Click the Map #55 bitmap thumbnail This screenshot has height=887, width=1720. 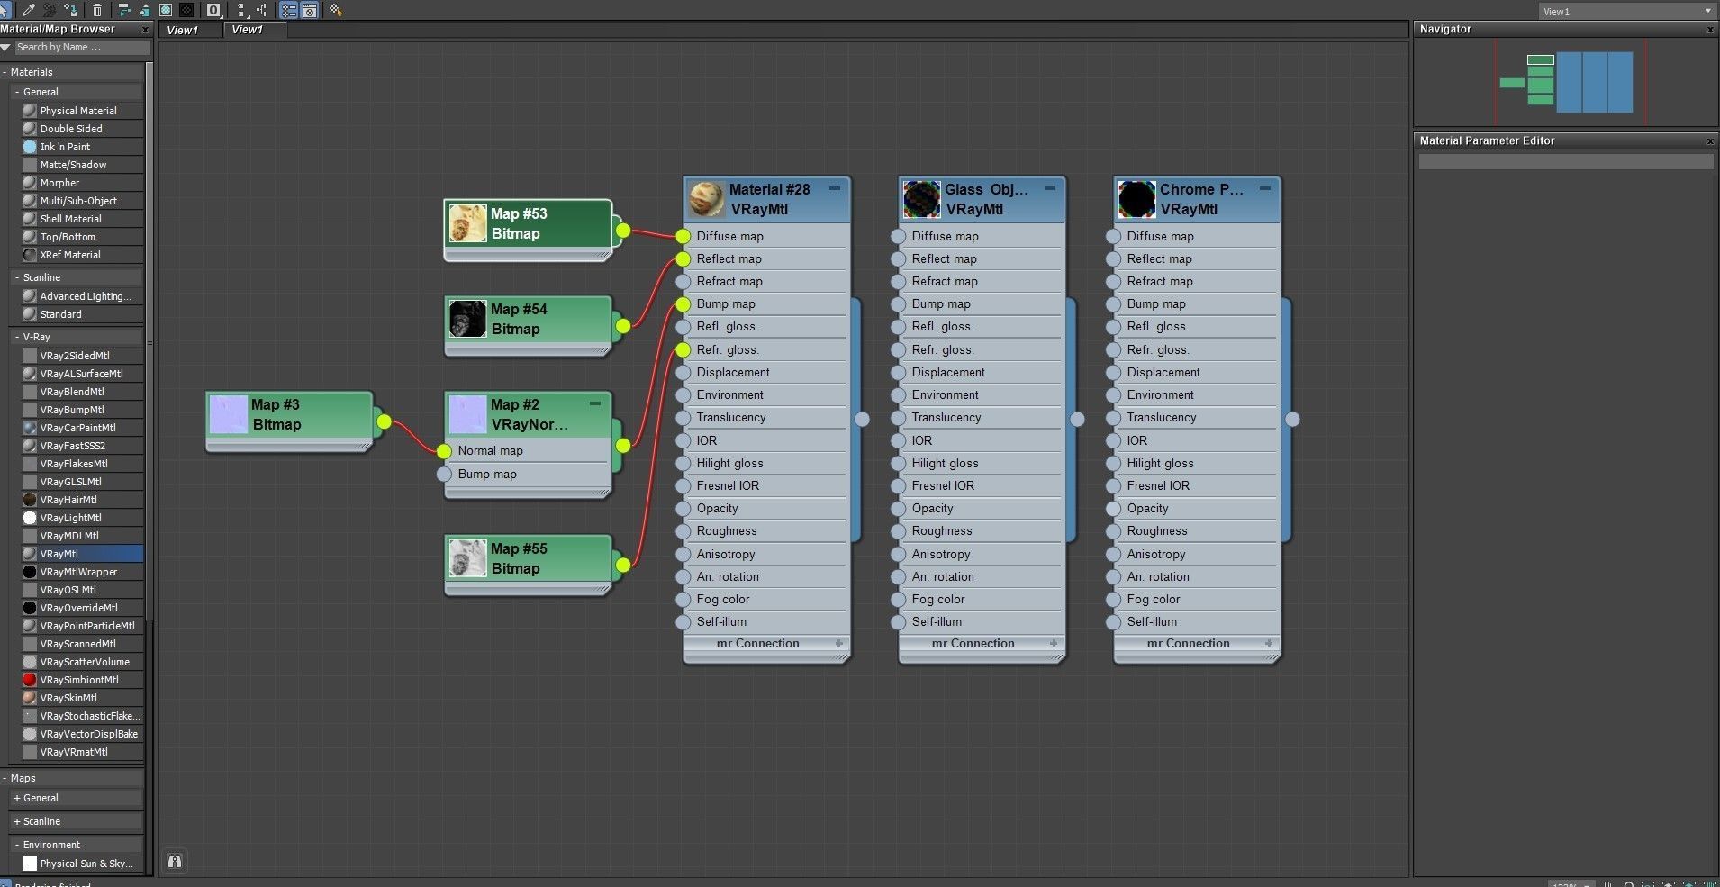point(467,558)
